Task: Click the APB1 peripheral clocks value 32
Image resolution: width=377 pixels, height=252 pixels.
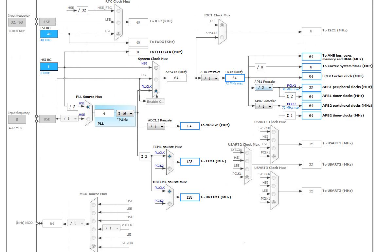Action: point(311,88)
